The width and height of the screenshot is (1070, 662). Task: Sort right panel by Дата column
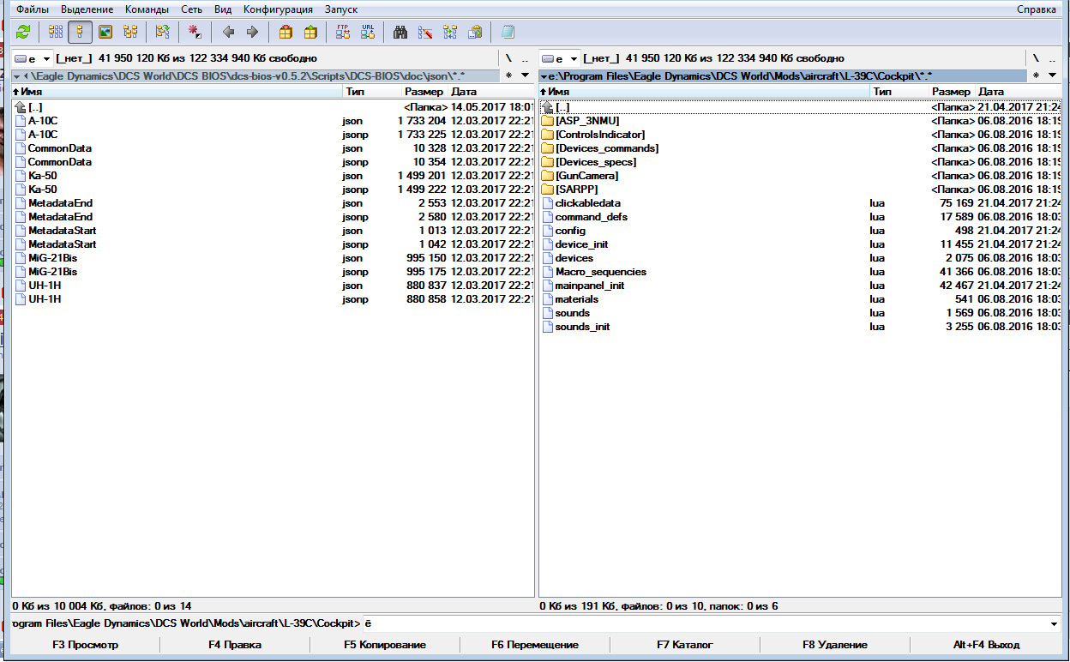(1019, 91)
